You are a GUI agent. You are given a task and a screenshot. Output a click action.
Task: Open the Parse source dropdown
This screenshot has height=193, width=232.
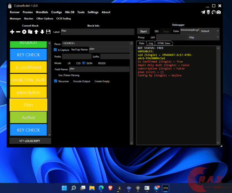95,44
